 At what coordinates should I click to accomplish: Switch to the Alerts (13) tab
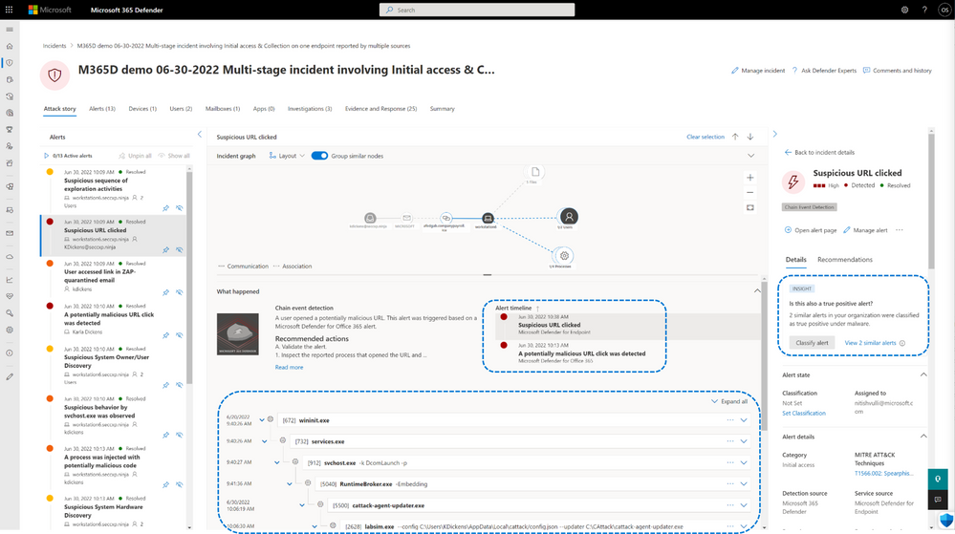(101, 108)
